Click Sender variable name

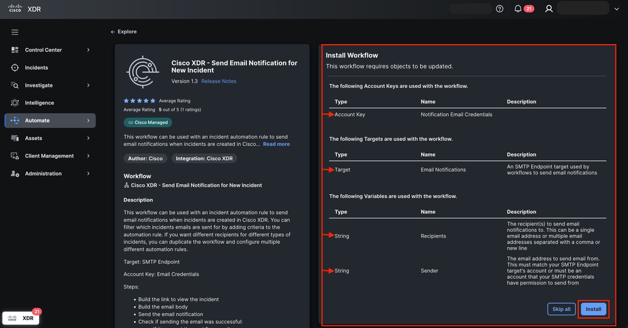pyautogui.click(x=429, y=271)
